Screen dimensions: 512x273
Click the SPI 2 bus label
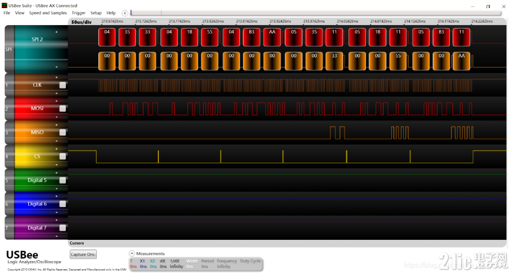click(37, 39)
